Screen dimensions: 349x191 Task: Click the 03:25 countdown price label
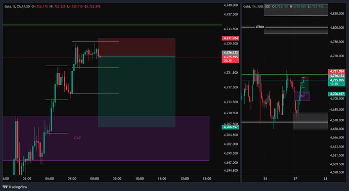pos(230,59)
